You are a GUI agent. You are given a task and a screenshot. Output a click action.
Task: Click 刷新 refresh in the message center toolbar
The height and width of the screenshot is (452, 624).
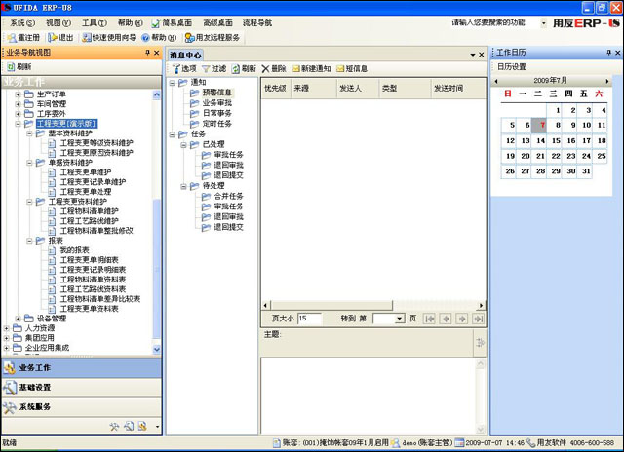click(244, 69)
